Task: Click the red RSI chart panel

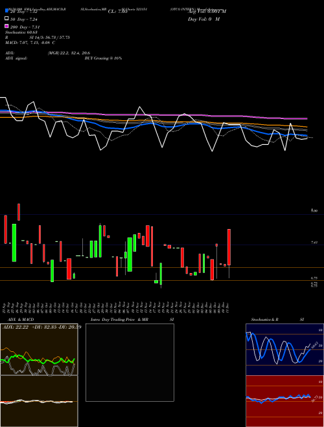Action: click(x=284, y=401)
